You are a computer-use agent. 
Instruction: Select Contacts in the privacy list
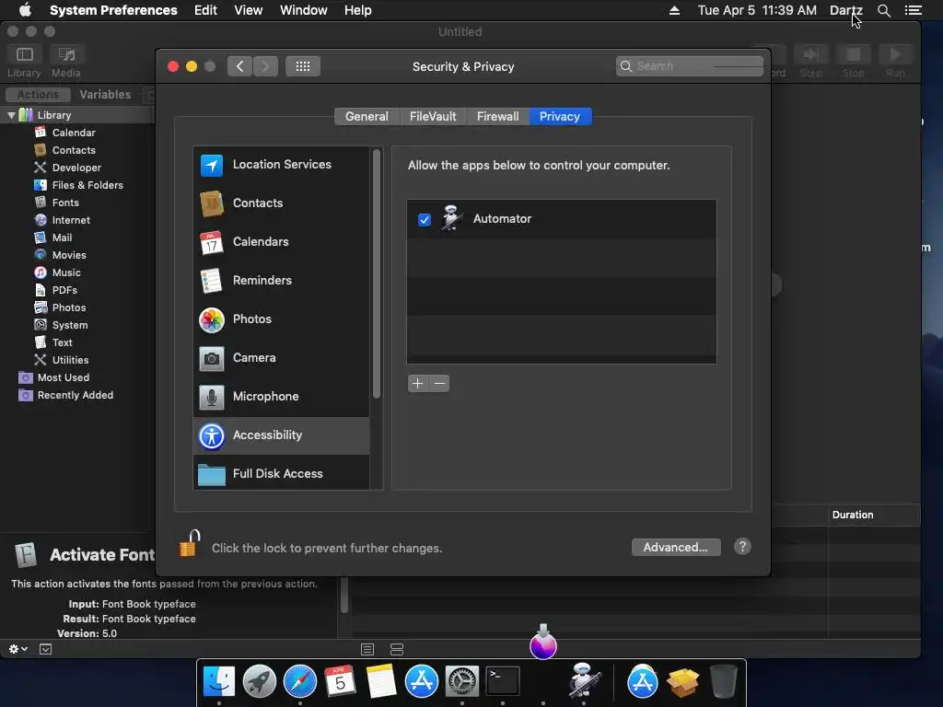tap(281, 203)
